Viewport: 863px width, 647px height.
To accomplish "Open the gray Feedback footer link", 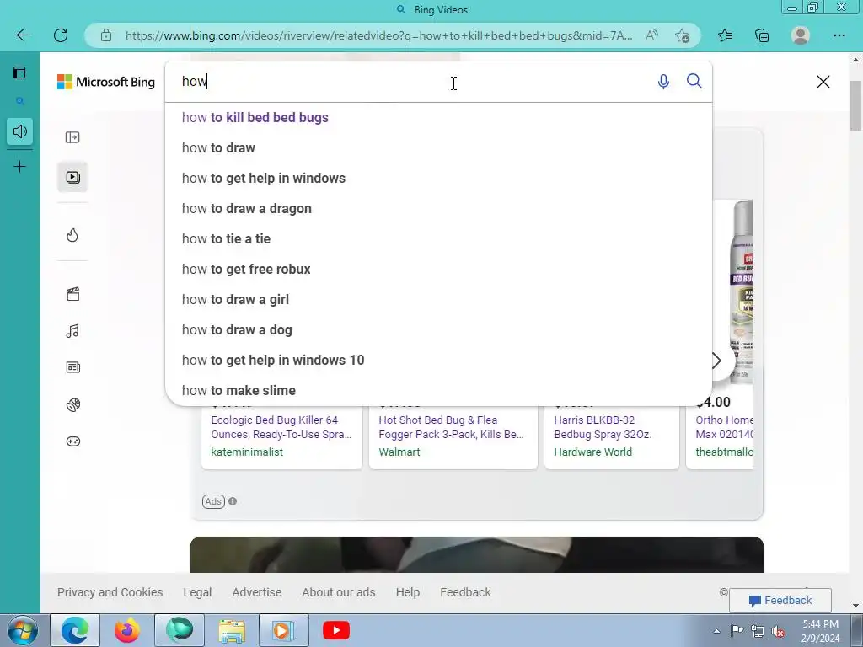I will coord(465,592).
